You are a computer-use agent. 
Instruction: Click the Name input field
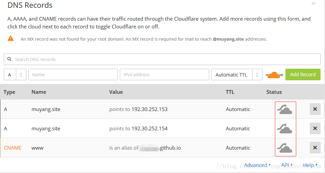[x=73, y=75]
